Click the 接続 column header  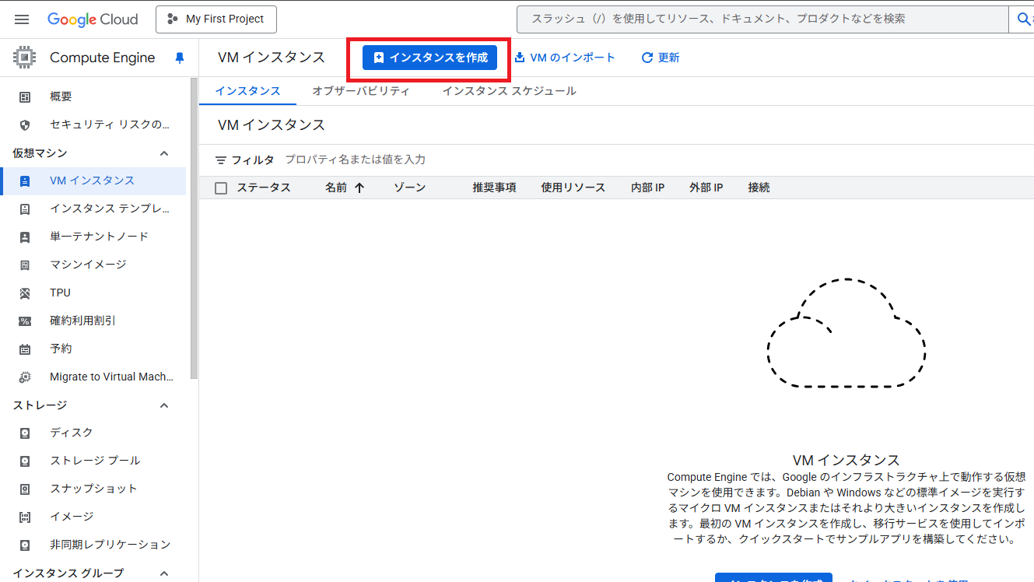coord(759,188)
